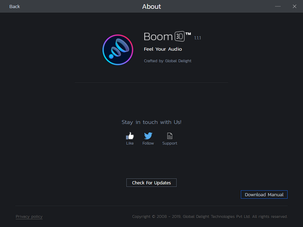Image resolution: width=303 pixels, height=227 pixels.
Task: Minimize the About window
Action: [278, 7]
